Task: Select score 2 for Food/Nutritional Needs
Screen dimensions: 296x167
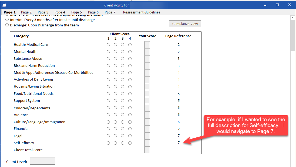Action: click(x=115, y=93)
